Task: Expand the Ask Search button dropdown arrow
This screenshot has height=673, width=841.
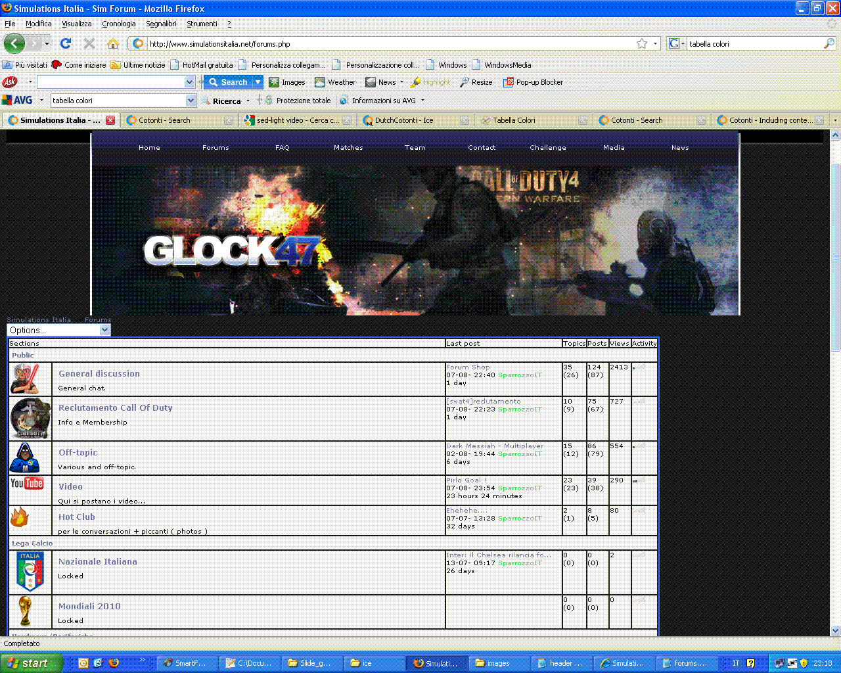Action: 258,82
